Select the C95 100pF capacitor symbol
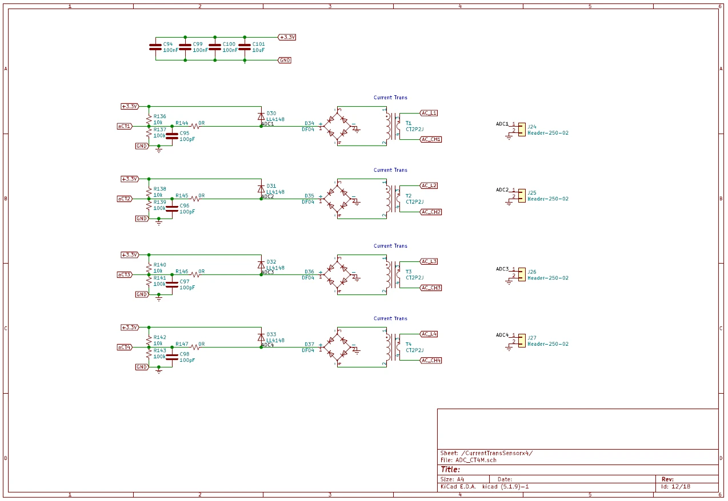 (x=171, y=136)
